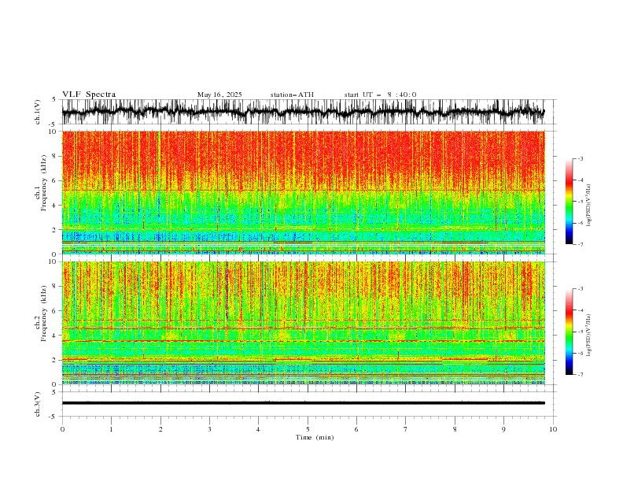This screenshot has height=482, width=623.
Task: Click the ch.1 color bar 'log(PSD)(V²/Hz)' label
Action: pyautogui.click(x=589, y=206)
